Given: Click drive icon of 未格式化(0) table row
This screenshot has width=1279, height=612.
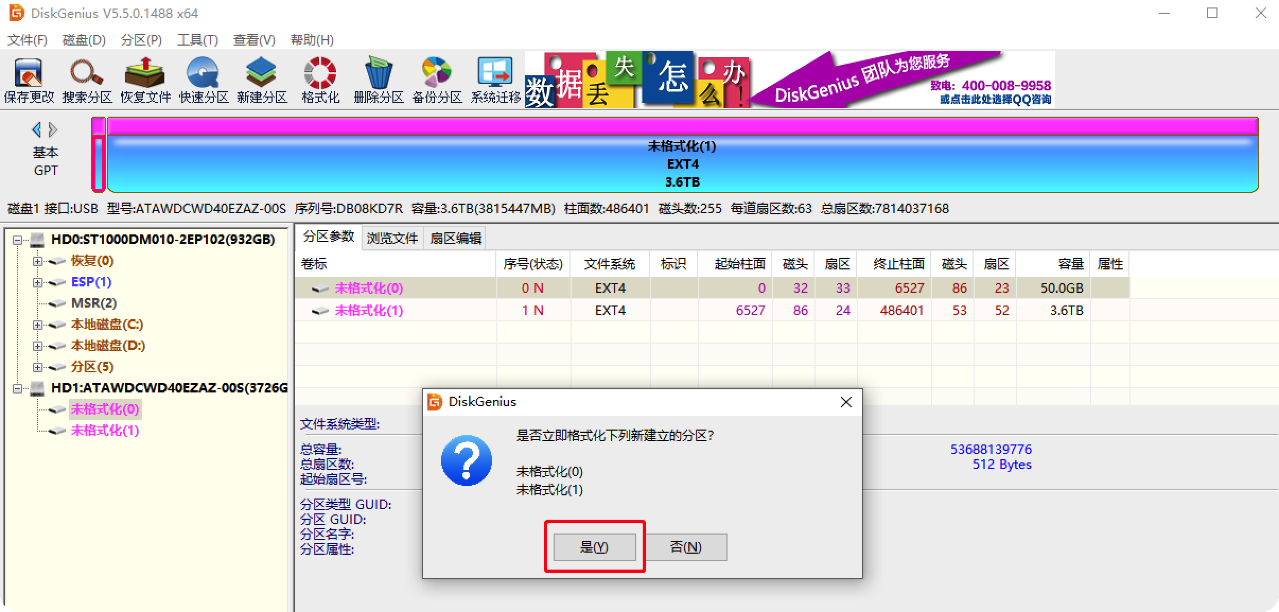Looking at the screenshot, I should click(320, 288).
